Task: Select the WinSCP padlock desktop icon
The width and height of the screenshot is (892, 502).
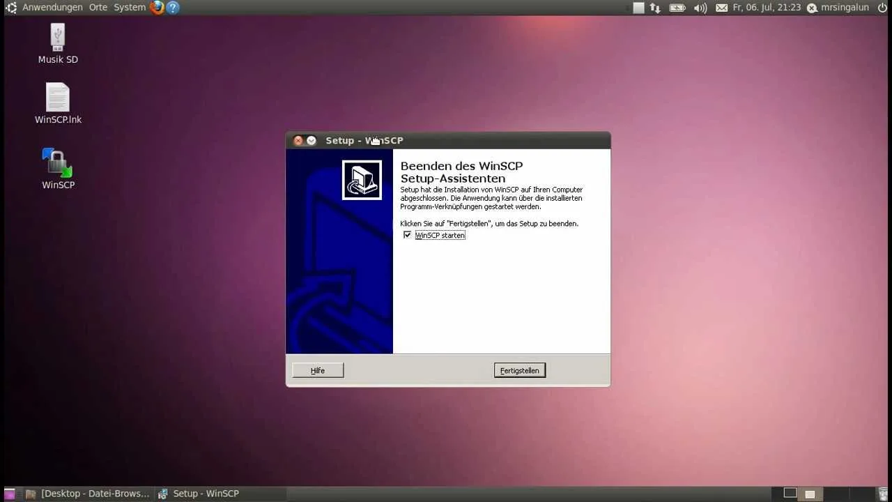Action: pos(58,169)
